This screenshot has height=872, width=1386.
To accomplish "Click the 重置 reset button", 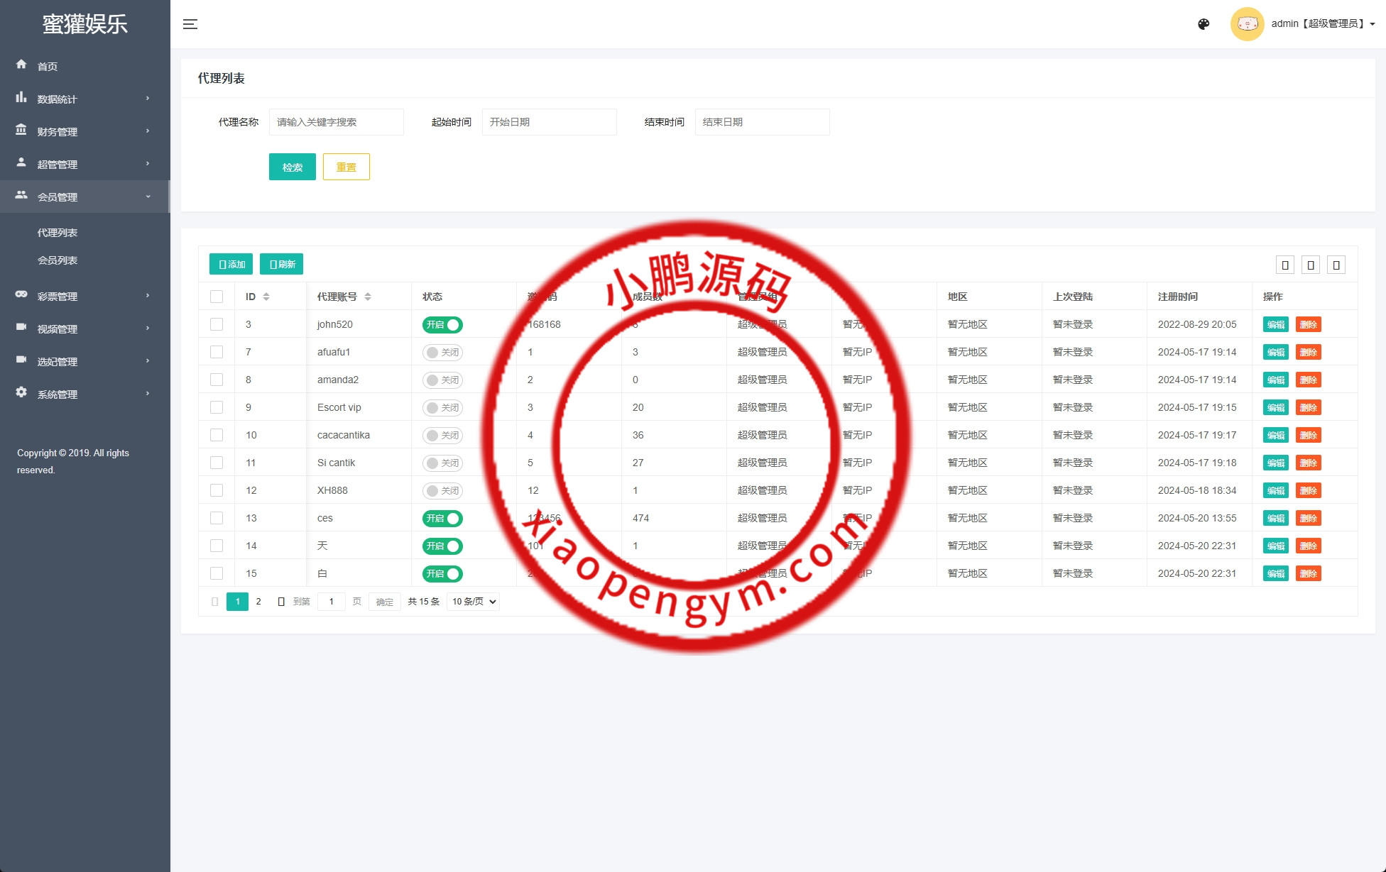I will pos(346,167).
